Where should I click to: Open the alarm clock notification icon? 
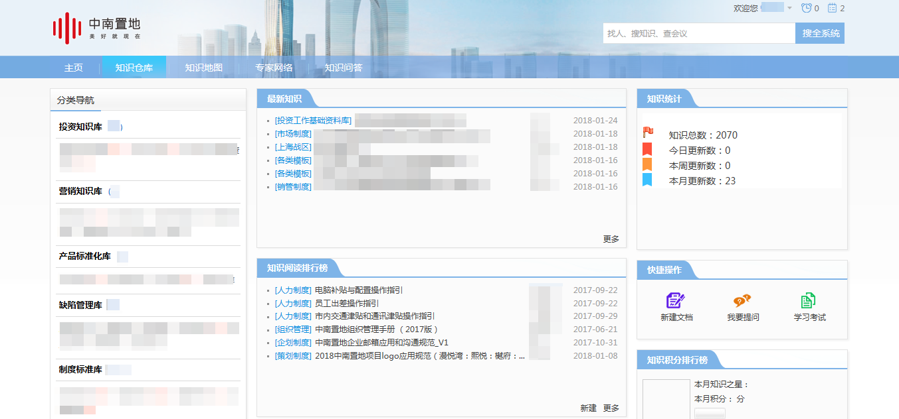tap(807, 8)
